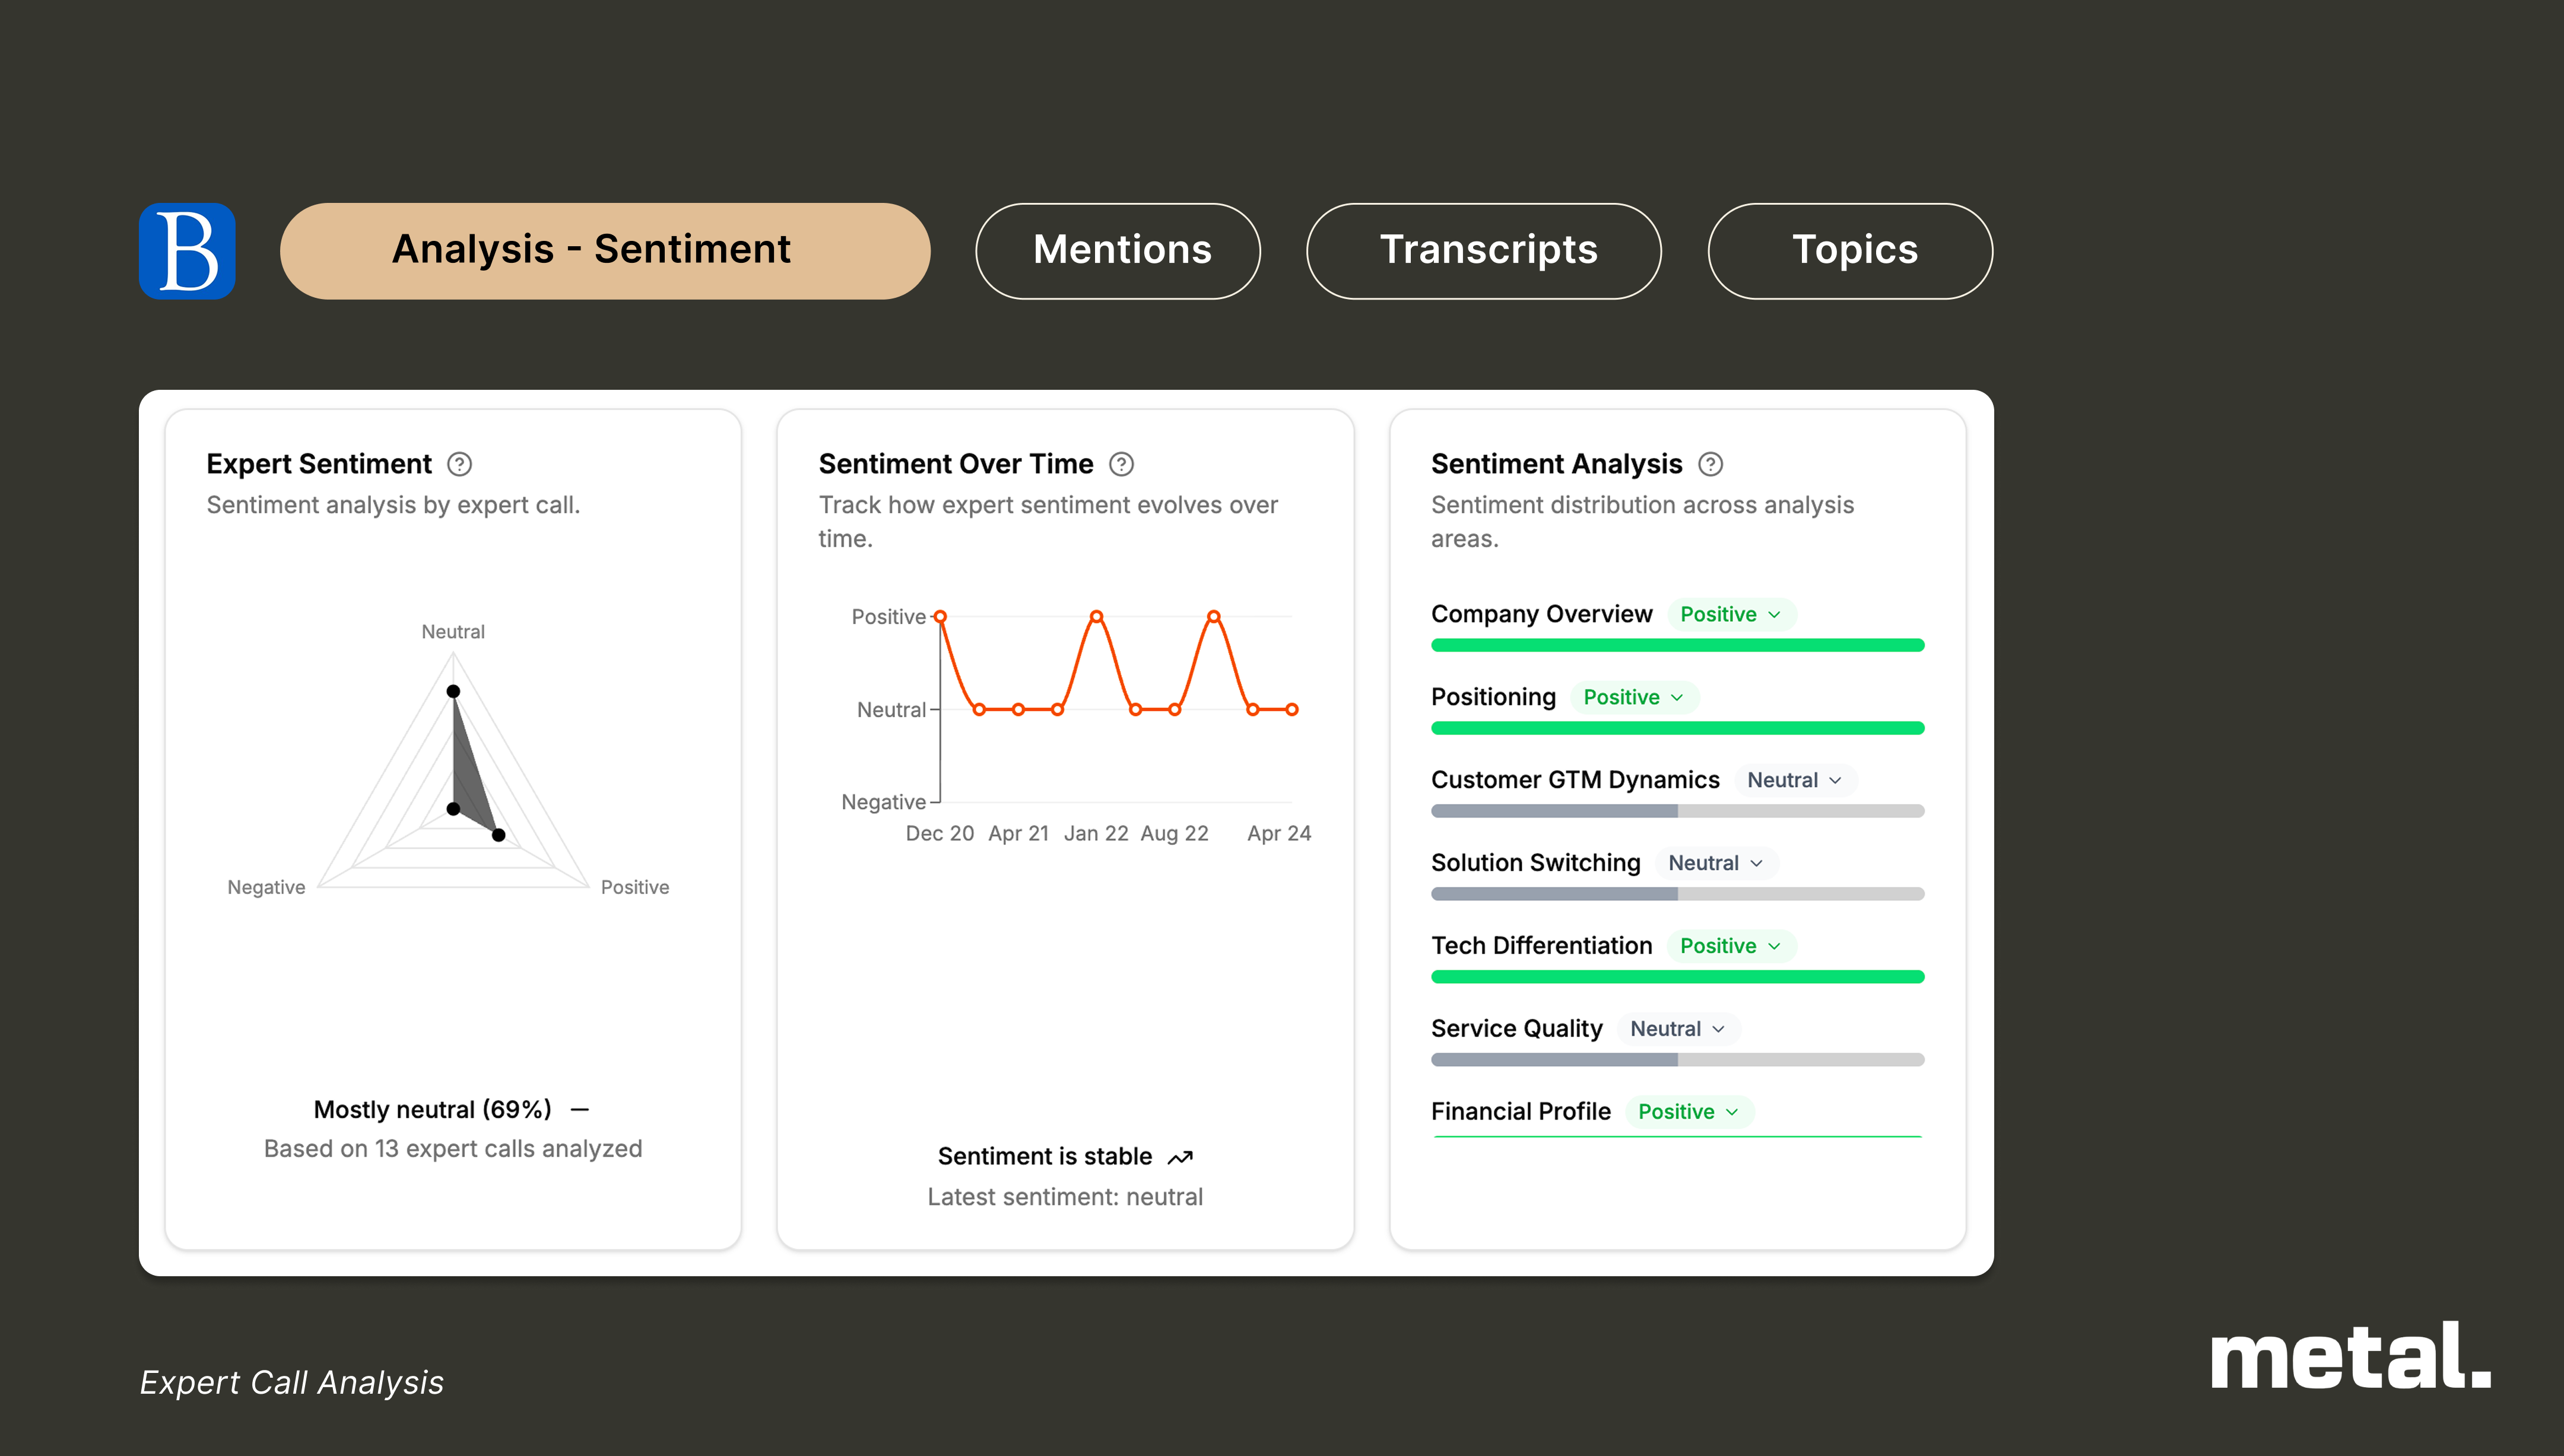Click the Customer GTM Dynamics gray progress bar
The height and width of the screenshot is (1456, 2564).
click(x=1677, y=811)
